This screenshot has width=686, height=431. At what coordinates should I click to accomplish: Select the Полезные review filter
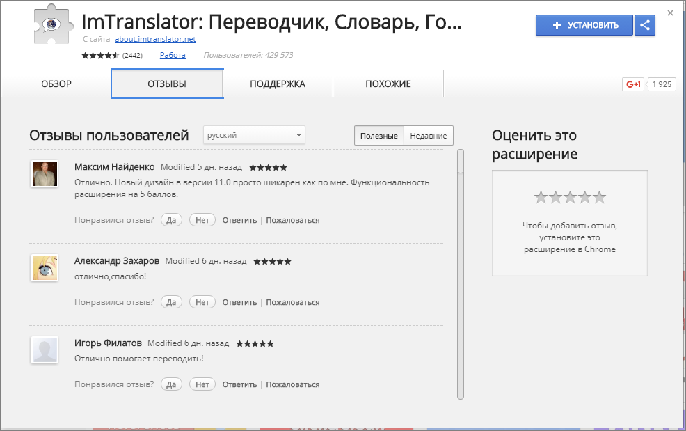378,135
